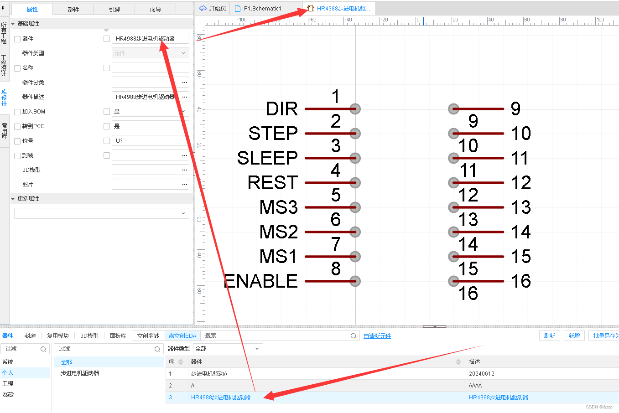The height and width of the screenshot is (413, 619).
Task: Click the magnifier in the wide category 过滤 box
Action: pos(157,349)
